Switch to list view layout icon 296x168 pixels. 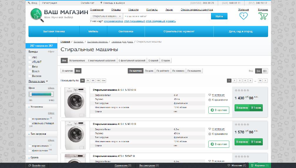(258, 71)
